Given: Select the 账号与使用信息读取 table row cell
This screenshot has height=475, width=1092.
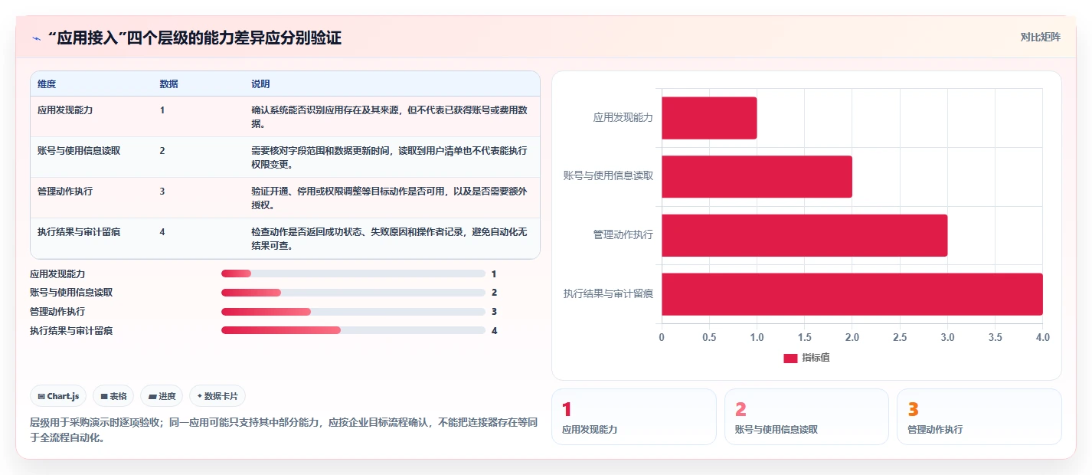Looking at the screenshot, I should pos(79,150).
